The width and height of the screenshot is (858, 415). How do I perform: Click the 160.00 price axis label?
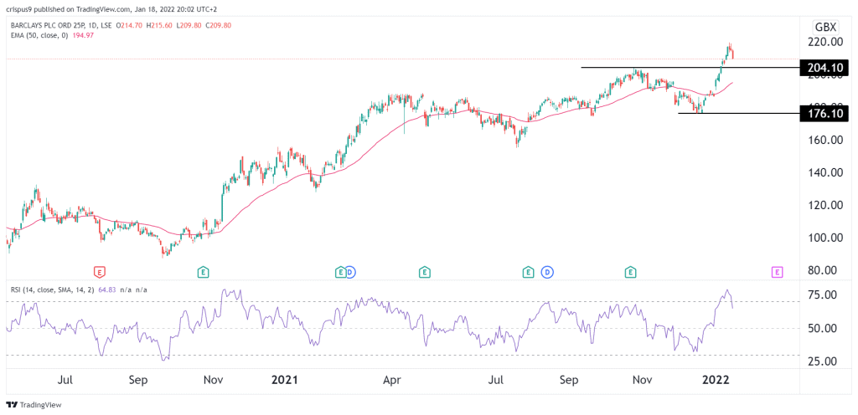[x=824, y=140]
